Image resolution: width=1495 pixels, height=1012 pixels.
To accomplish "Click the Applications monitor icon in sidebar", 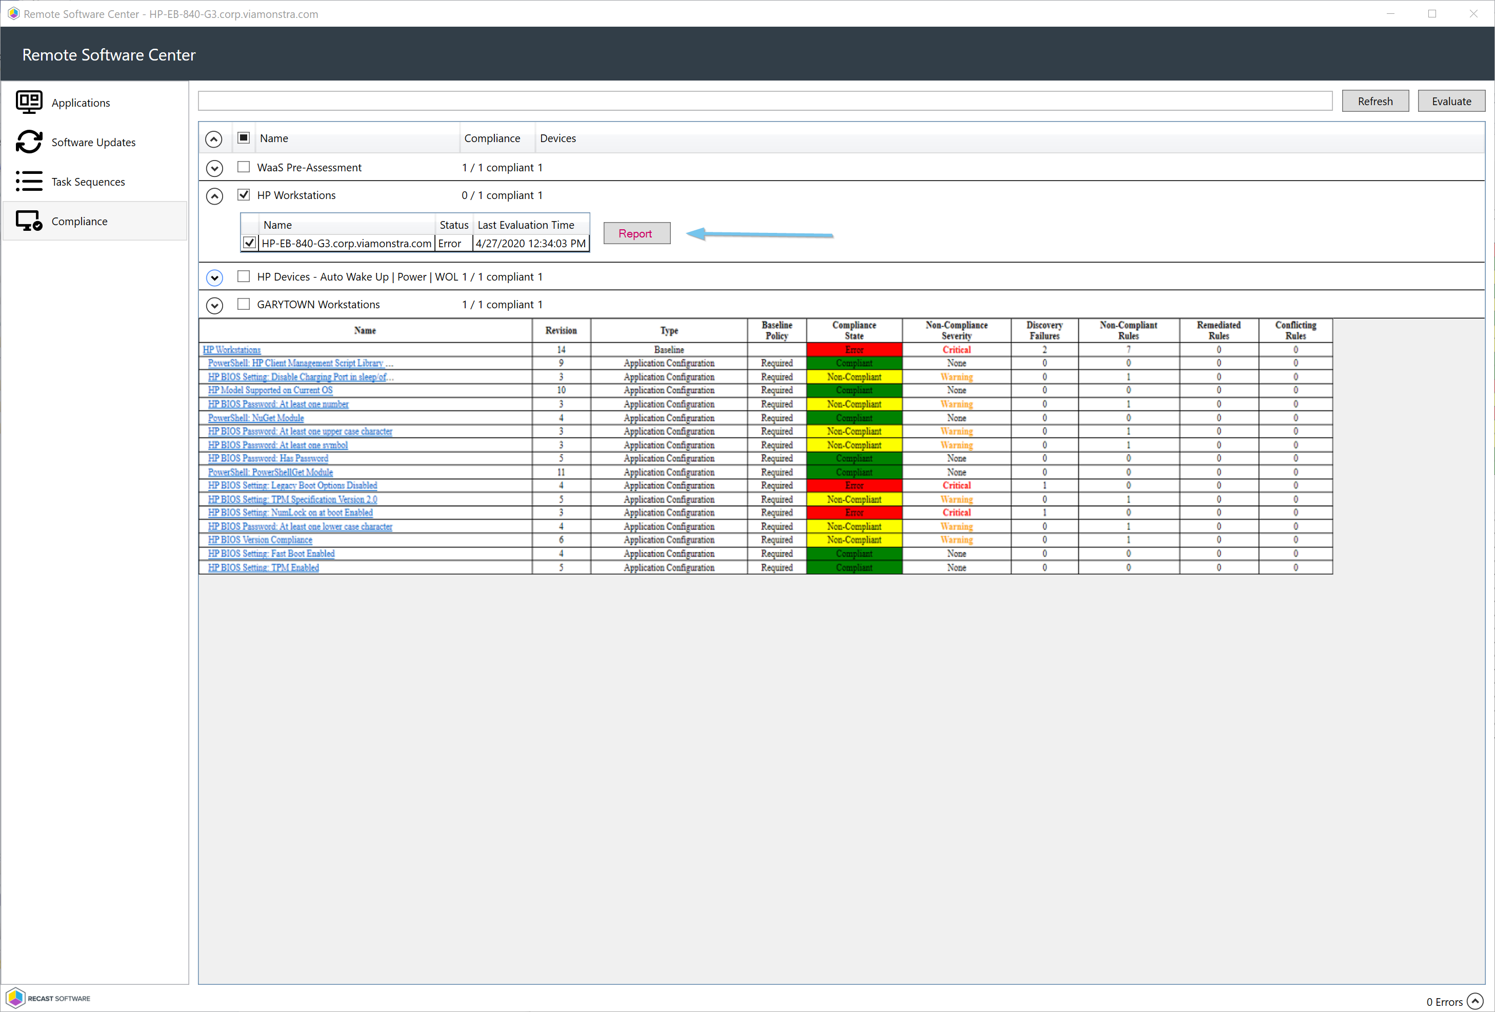I will [x=29, y=102].
